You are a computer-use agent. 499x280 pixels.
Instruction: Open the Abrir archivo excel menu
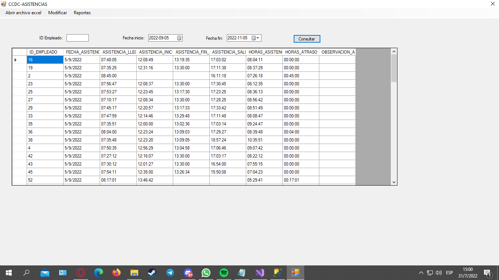(23, 13)
